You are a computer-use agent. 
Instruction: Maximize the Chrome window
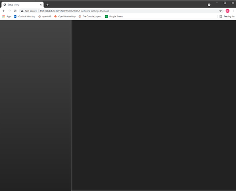[225, 3]
